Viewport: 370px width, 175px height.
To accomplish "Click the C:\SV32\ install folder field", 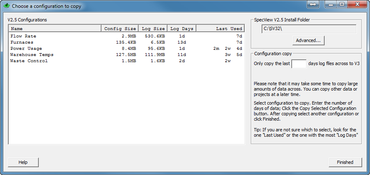I will tap(309, 29).
